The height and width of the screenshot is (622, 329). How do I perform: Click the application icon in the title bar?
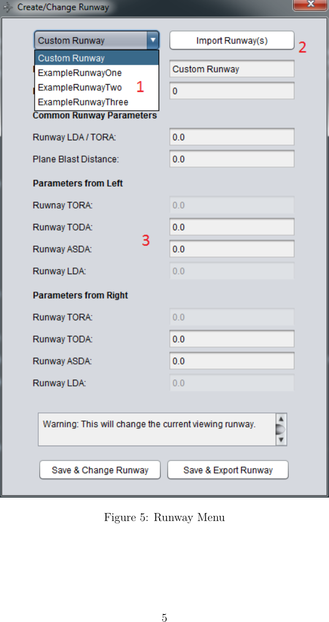(x=7, y=7)
